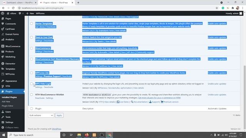Open WordPress link in footer credit

point(57,129)
